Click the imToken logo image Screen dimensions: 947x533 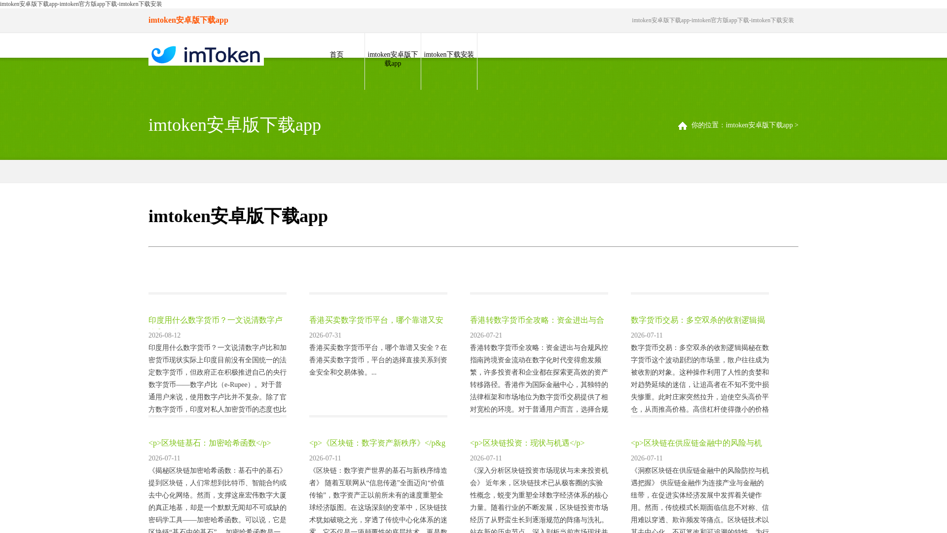point(206,55)
